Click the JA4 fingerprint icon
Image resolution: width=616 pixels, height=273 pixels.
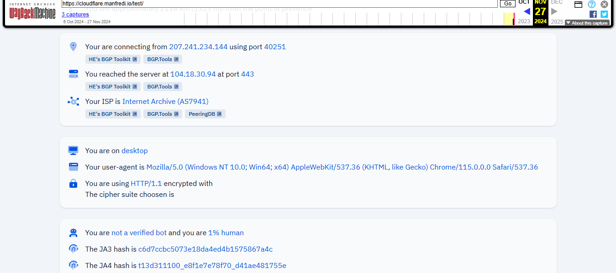74,265
